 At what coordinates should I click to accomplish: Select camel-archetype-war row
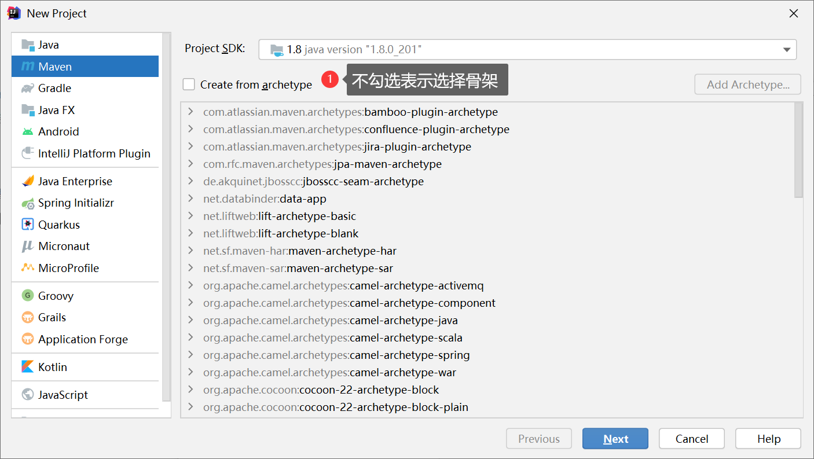coord(487,372)
